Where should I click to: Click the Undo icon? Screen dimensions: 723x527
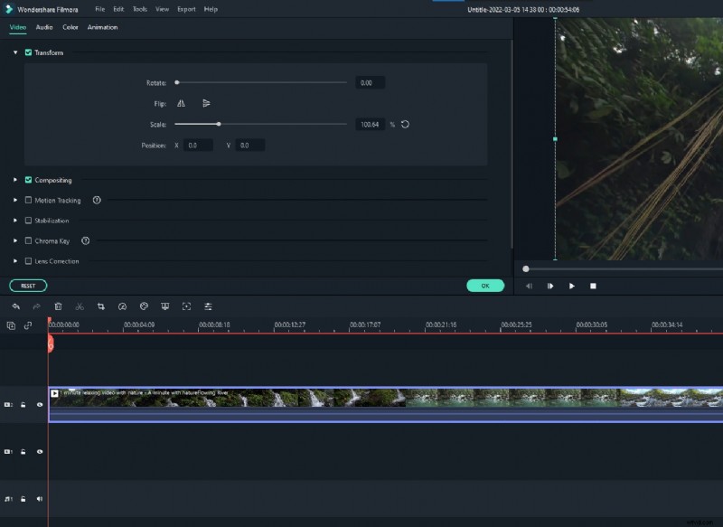tap(16, 306)
